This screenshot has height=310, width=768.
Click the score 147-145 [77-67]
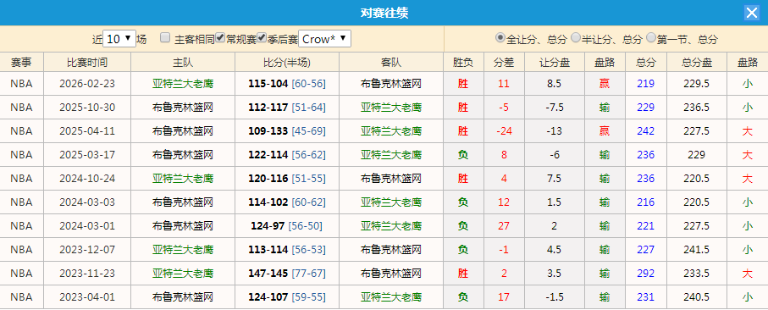pos(287,274)
